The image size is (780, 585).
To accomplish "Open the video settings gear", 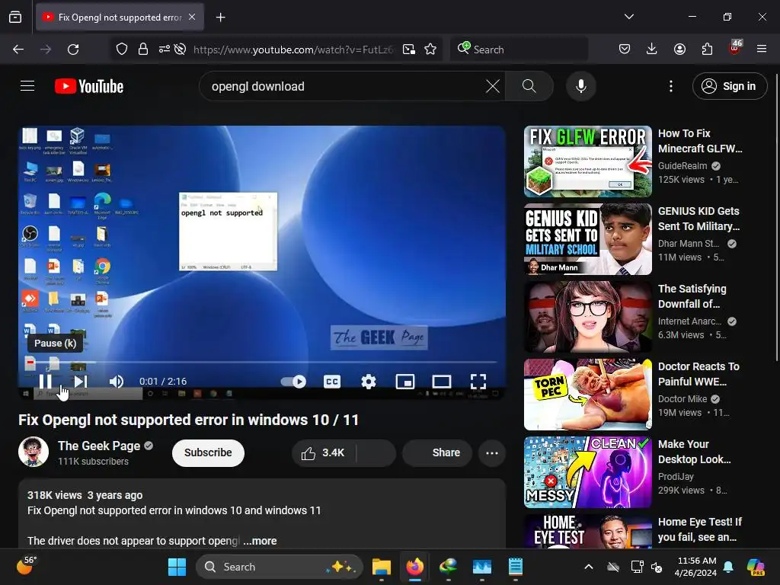I will click(x=369, y=382).
